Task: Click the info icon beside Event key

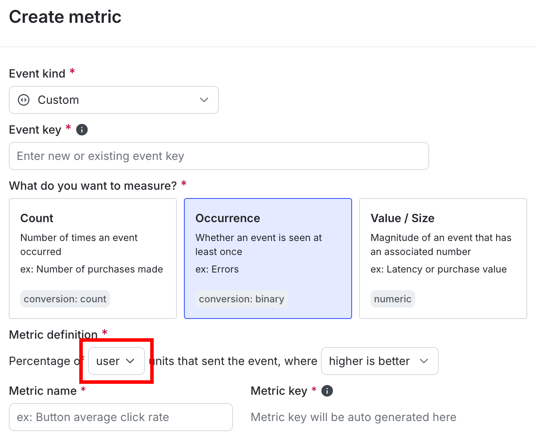Action: (82, 130)
